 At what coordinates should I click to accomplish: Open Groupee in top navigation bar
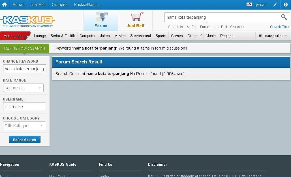point(59,5)
